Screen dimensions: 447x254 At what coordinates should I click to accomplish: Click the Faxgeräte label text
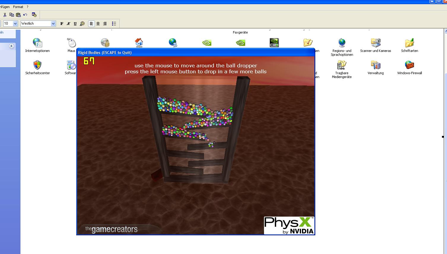[x=240, y=32]
